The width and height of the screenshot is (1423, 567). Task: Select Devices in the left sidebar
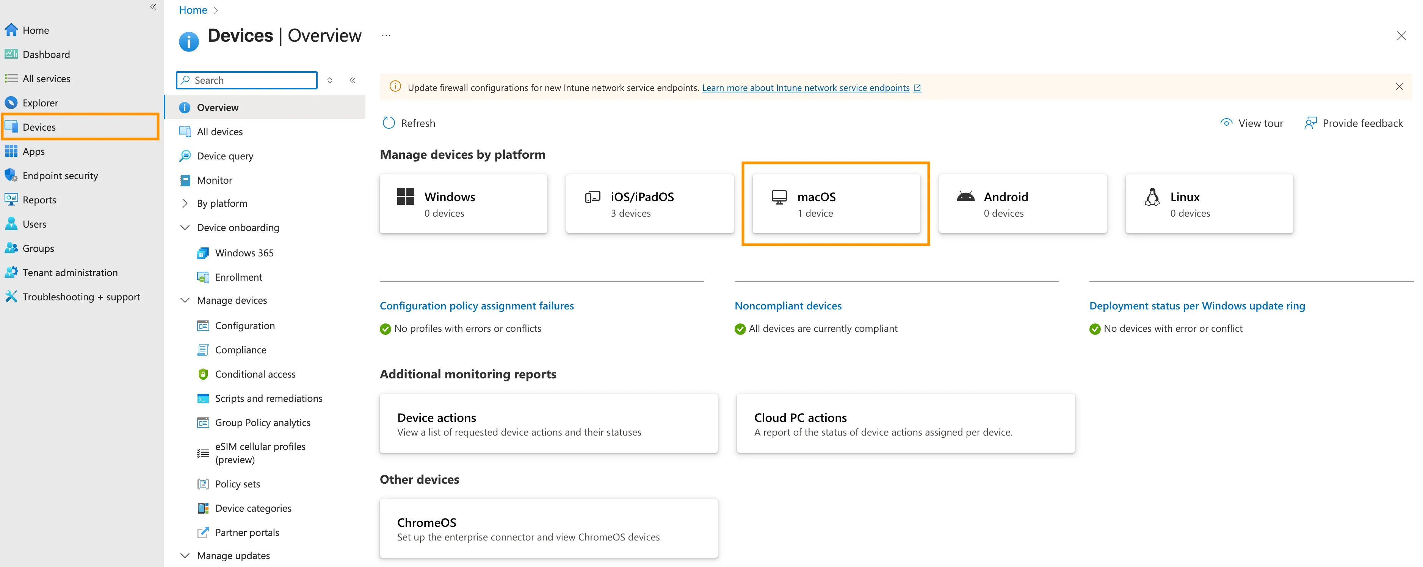[39, 127]
